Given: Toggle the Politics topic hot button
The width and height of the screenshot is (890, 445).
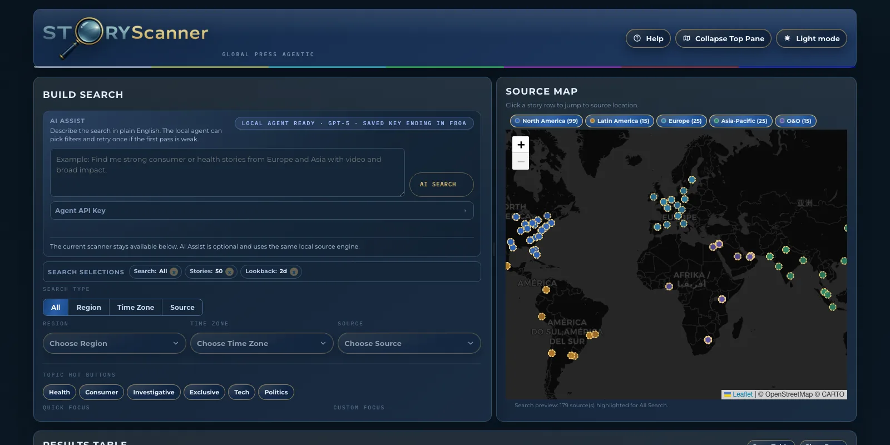Looking at the screenshot, I should coord(276,392).
